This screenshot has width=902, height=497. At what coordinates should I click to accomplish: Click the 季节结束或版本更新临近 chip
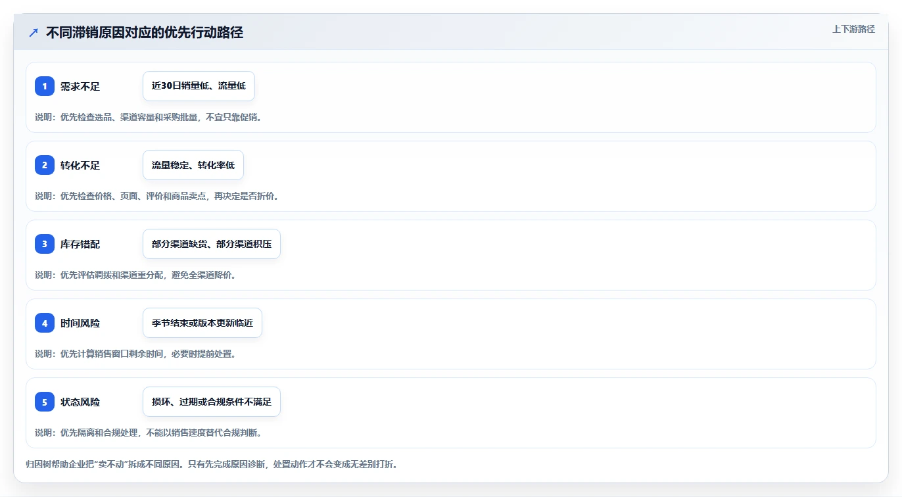coord(202,323)
